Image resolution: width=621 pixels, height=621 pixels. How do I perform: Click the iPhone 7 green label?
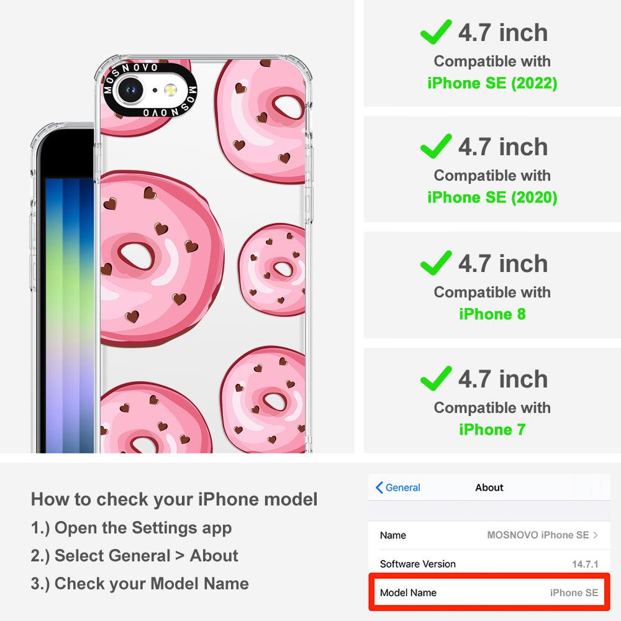(492, 429)
